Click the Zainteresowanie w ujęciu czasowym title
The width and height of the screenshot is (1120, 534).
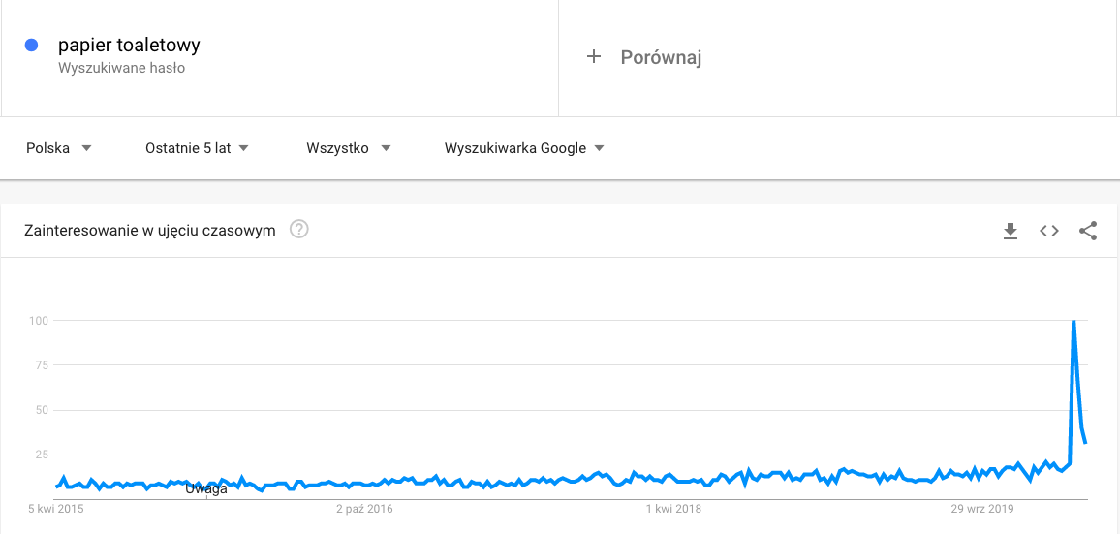150,231
